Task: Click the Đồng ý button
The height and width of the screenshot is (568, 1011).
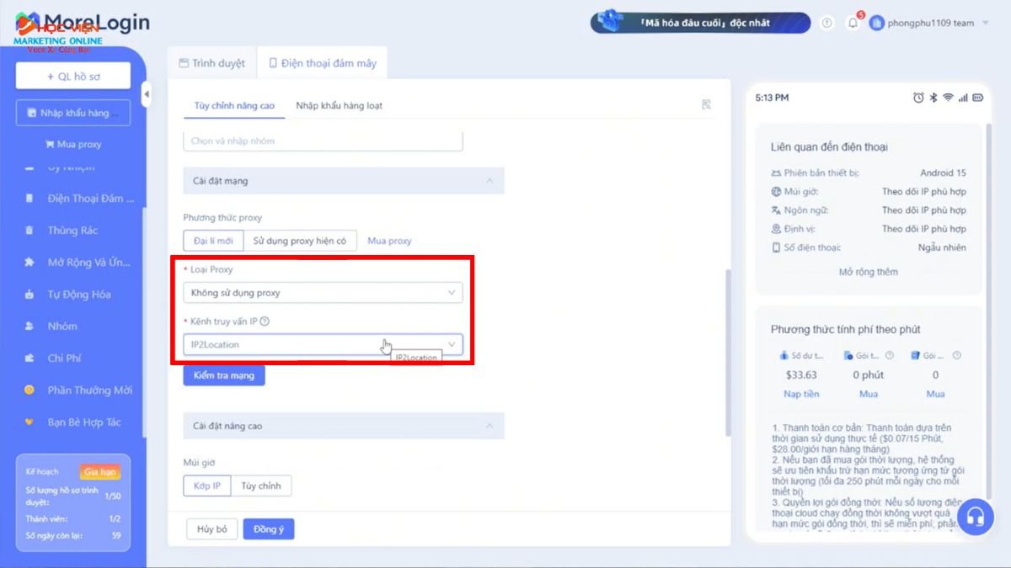Action: tap(268, 529)
